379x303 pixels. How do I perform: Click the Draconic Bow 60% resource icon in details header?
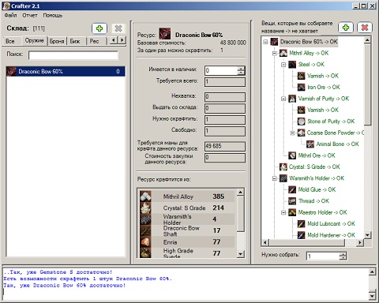[165, 34]
